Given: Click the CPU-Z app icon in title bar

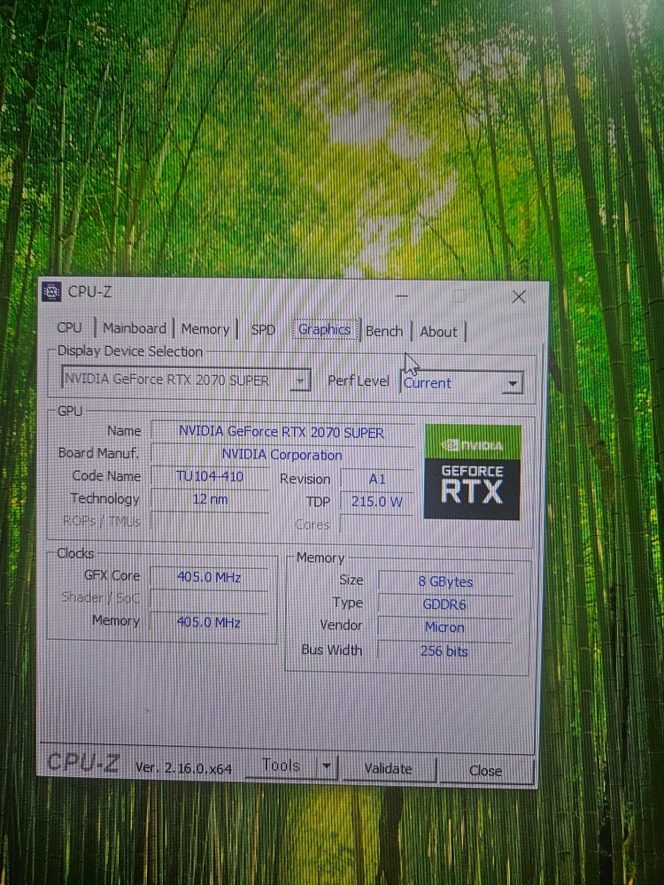Looking at the screenshot, I should coord(51,291).
